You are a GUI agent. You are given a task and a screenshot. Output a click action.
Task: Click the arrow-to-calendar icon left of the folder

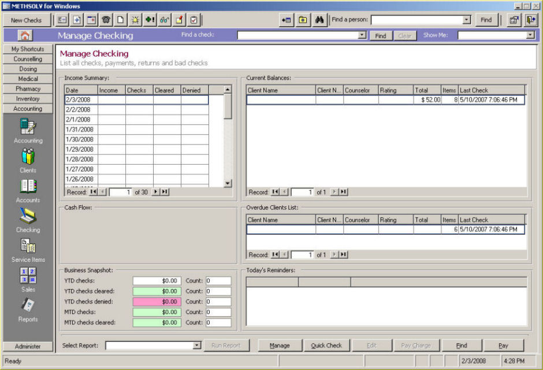click(x=287, y=20)
